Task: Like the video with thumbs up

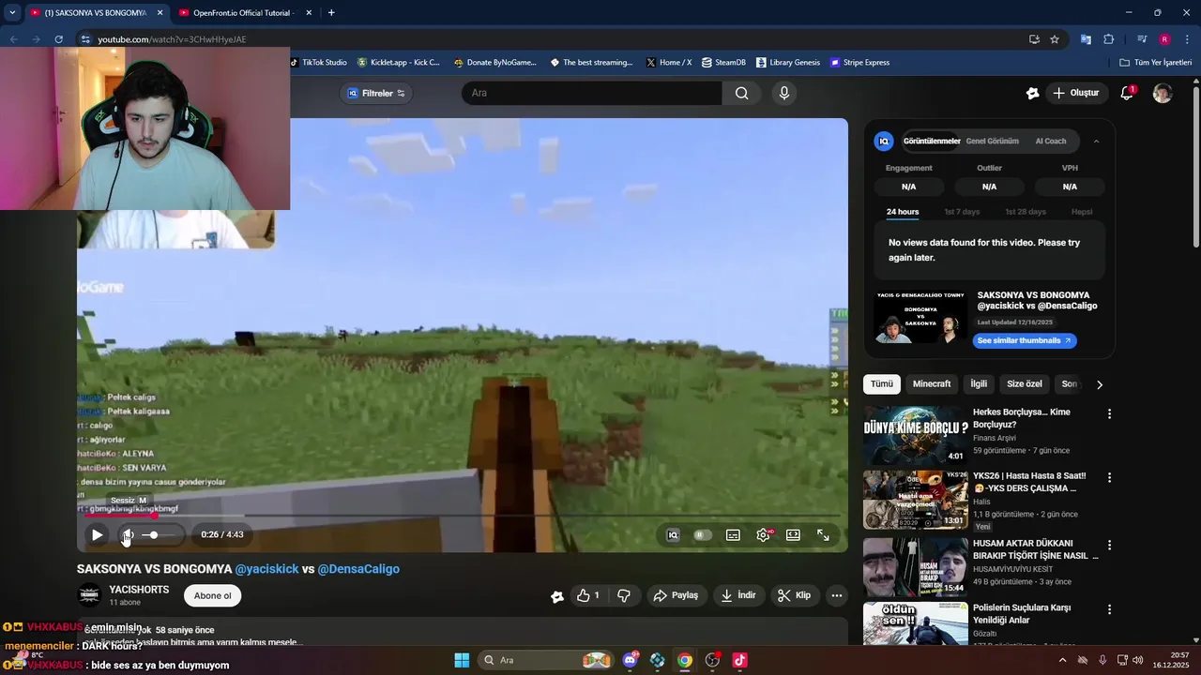Action: 588,595
